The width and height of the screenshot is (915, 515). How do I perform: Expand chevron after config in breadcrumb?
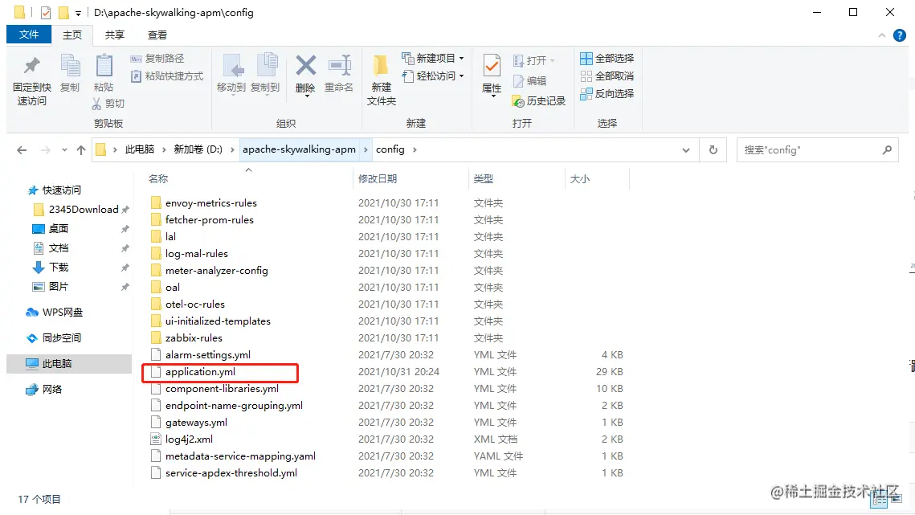(415, 150)
